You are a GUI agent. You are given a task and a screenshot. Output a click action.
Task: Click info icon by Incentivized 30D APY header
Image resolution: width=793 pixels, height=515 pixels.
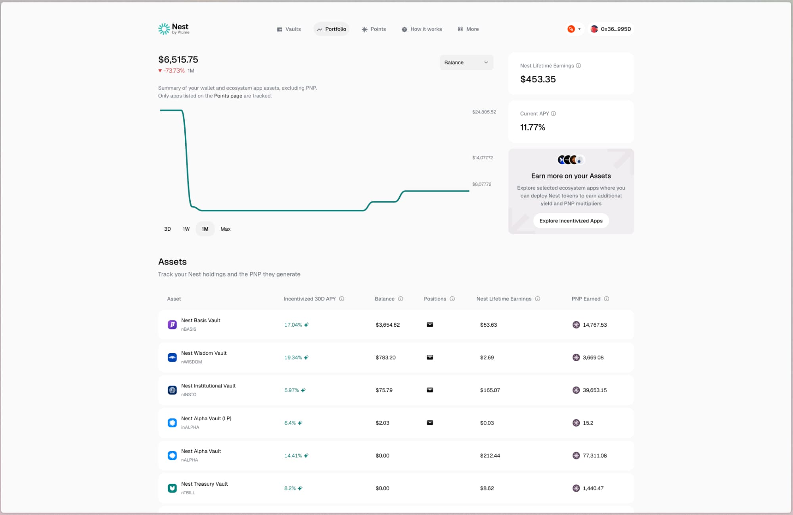pos(342,299)
